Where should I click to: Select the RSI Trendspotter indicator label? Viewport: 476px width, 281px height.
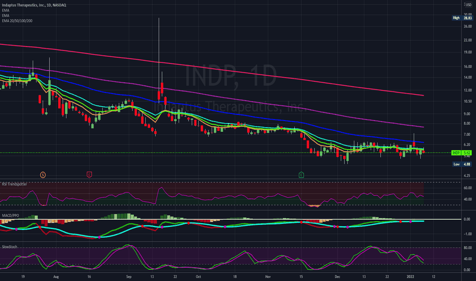coord(14,184)
